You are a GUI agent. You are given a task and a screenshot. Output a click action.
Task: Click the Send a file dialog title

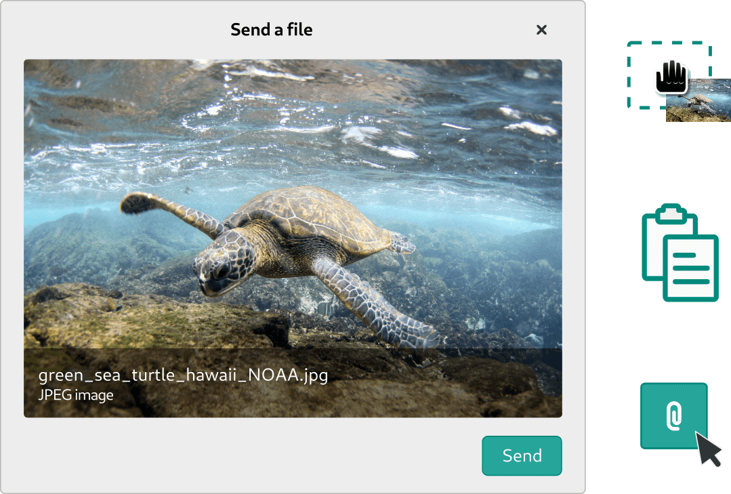(271, 30)
